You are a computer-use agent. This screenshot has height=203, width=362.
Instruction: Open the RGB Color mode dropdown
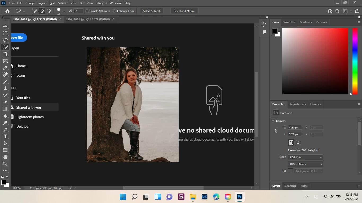pyautogui.click(x=306, y=158)
